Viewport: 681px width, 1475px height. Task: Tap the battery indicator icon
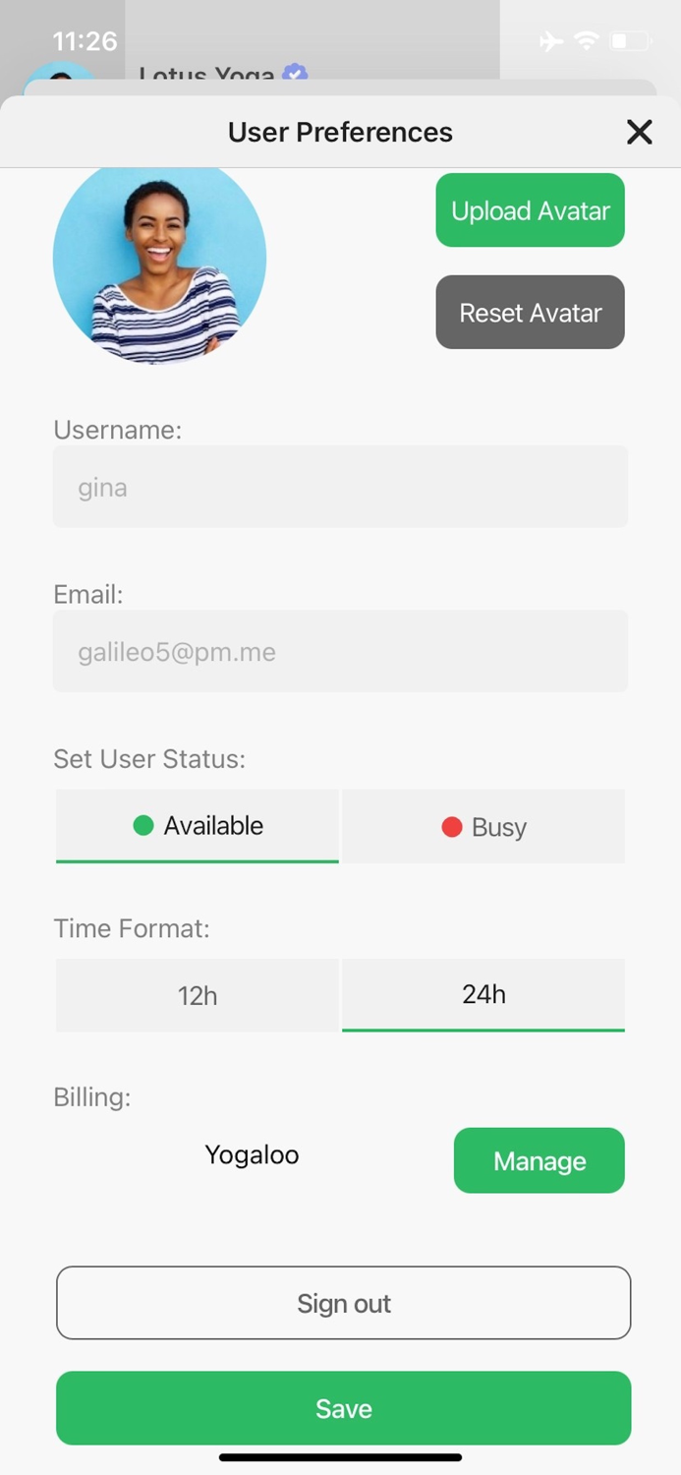coord(630,41)
